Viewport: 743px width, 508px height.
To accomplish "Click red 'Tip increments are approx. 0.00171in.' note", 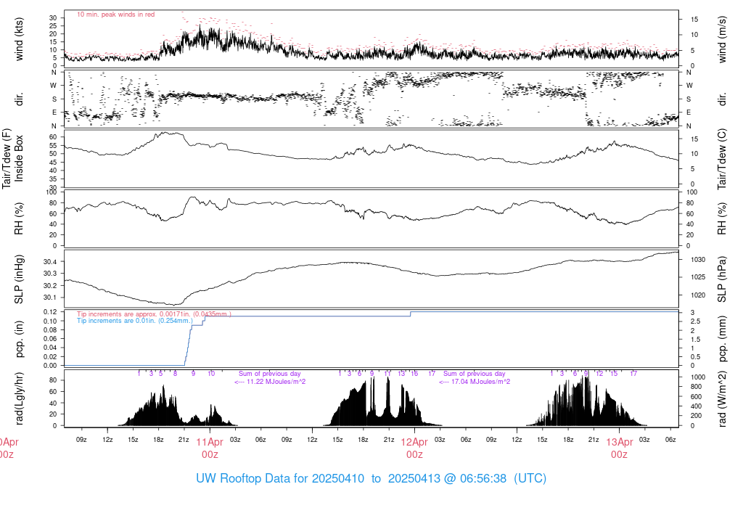I will 154,314.
